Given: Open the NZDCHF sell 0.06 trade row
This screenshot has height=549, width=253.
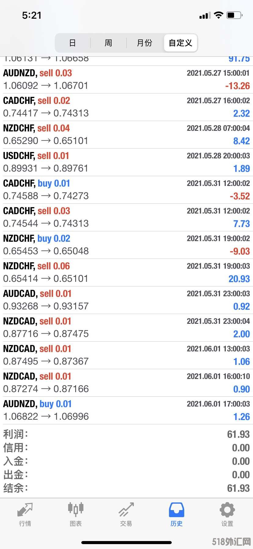Looking at the screenshot, I should (127, 273).
